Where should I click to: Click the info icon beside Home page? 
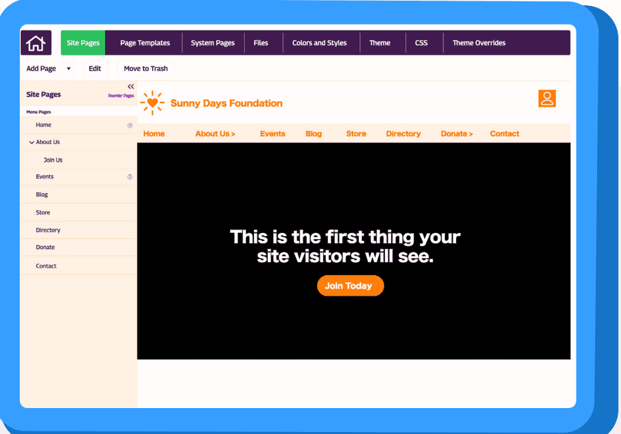point(130,125)
